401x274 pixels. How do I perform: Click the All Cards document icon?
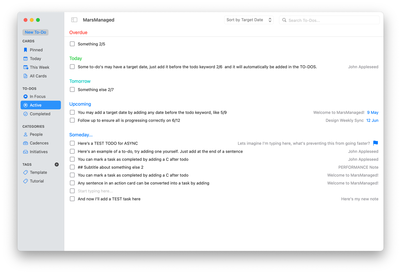25,76
